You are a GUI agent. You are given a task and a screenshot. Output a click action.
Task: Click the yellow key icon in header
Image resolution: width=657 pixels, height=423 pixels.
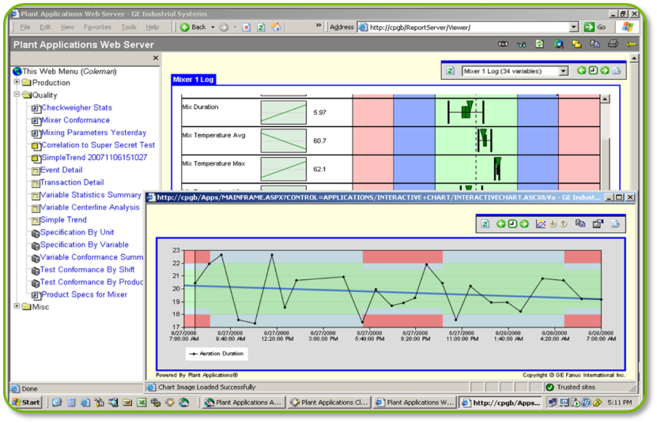(x=632, y=44)
